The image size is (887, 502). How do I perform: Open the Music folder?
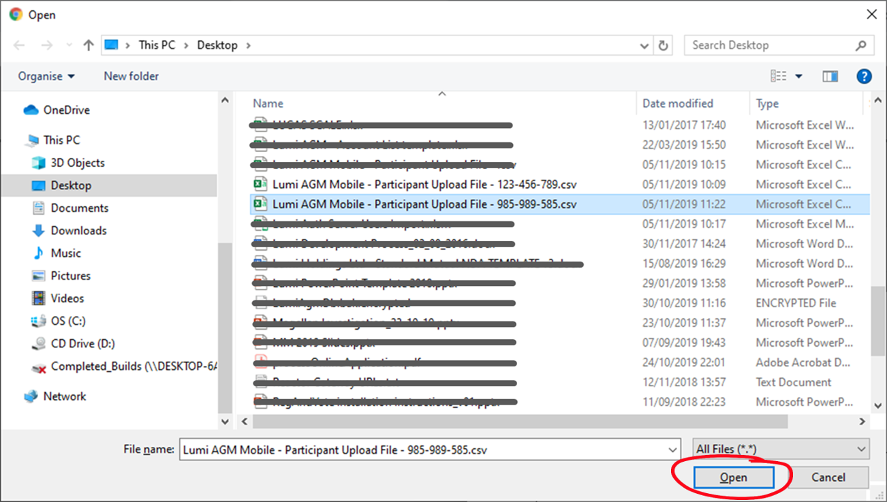click(65, 253)
